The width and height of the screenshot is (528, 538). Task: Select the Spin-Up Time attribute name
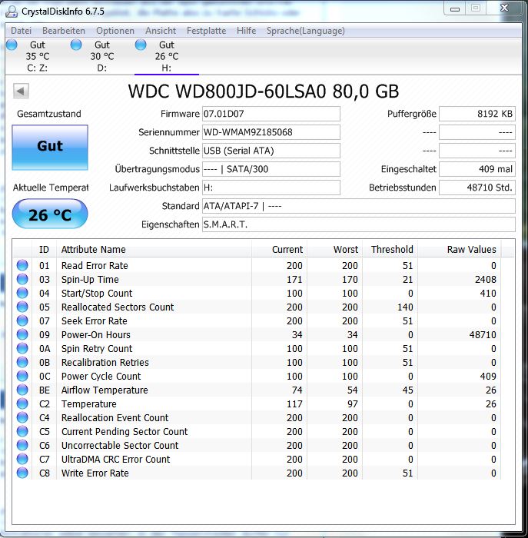[x=90, y=279]
